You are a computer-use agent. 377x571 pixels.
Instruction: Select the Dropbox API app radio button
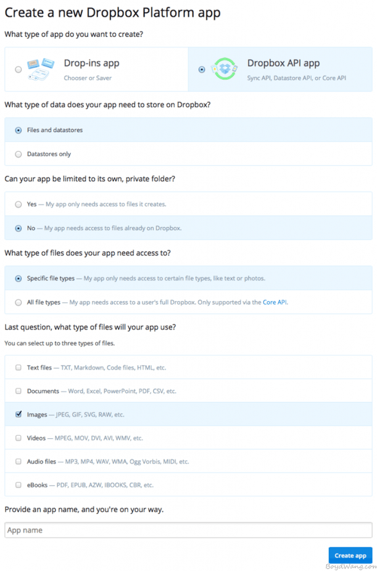click(x=202, y=70)
